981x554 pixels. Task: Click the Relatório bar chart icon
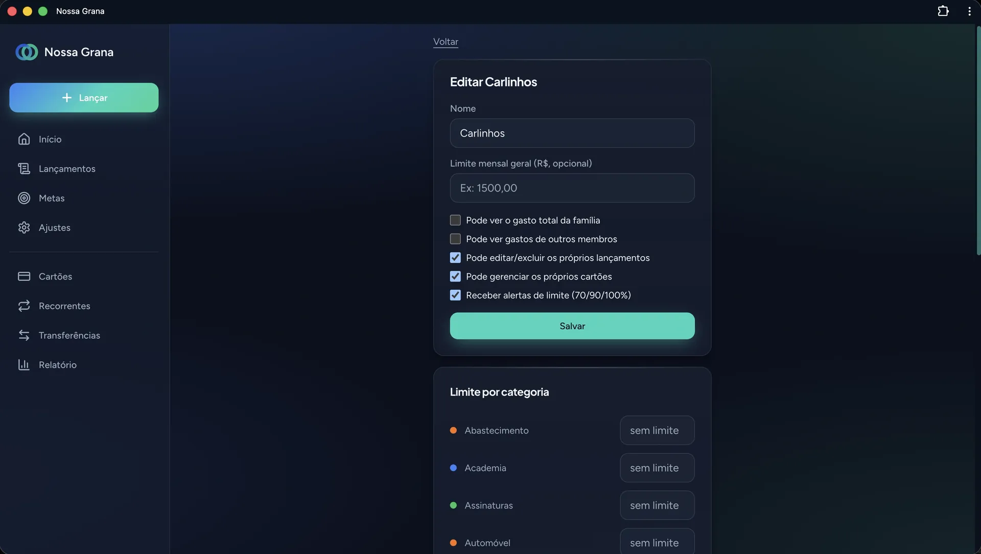click(x=24, y=365)
